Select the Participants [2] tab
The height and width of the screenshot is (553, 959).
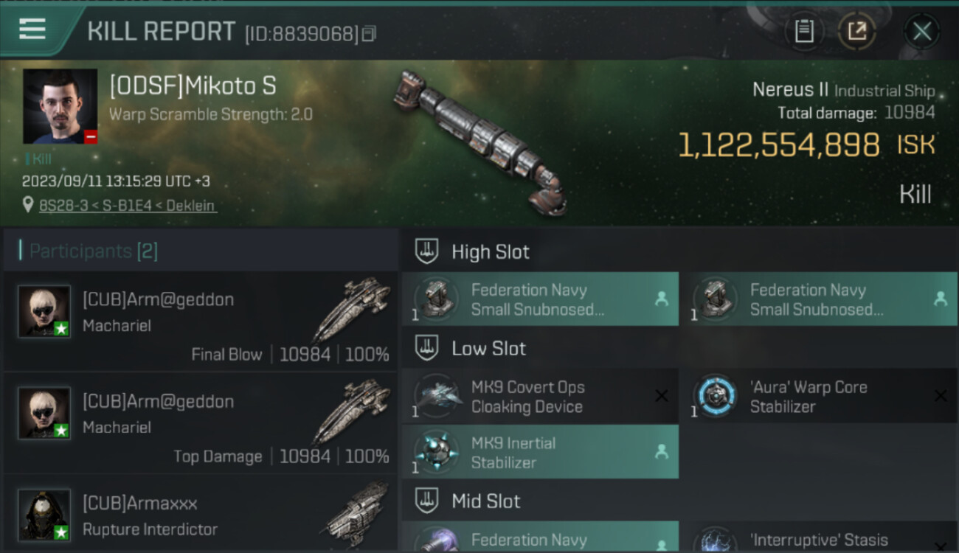point(94,251)
